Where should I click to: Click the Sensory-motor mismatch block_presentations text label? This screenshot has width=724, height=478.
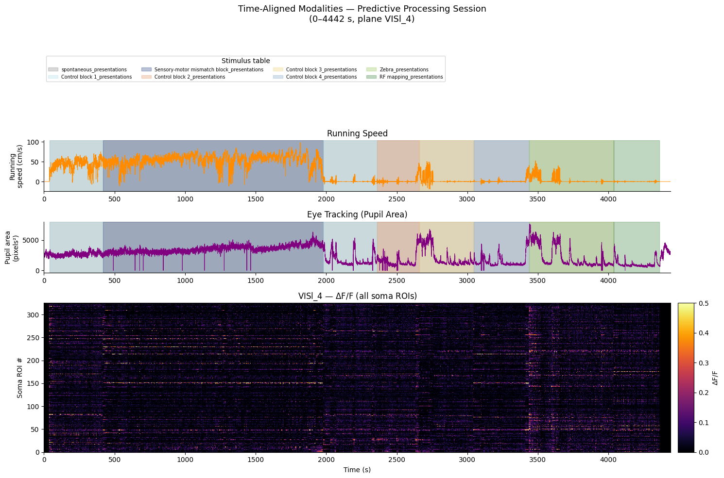point(209,70)
